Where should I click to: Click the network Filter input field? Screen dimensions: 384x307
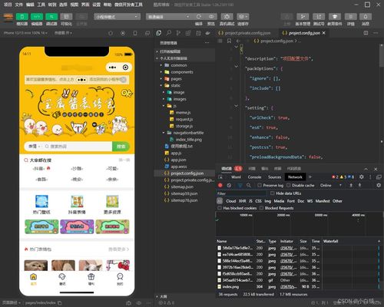point(241,193)
